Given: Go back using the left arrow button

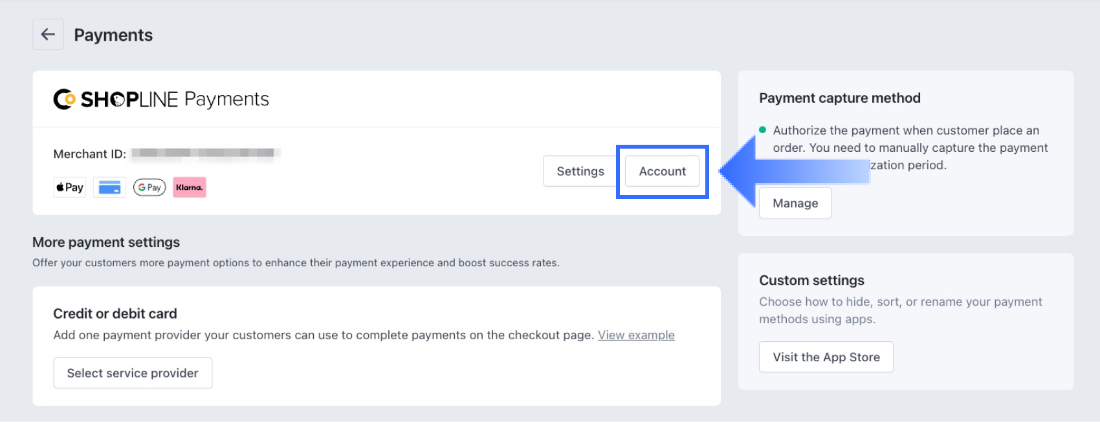Looking at the screenshot, I should (48, 34).
